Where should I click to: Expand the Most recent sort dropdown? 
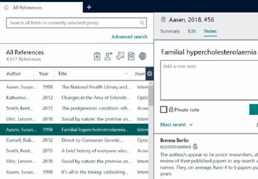coord(176,125)
